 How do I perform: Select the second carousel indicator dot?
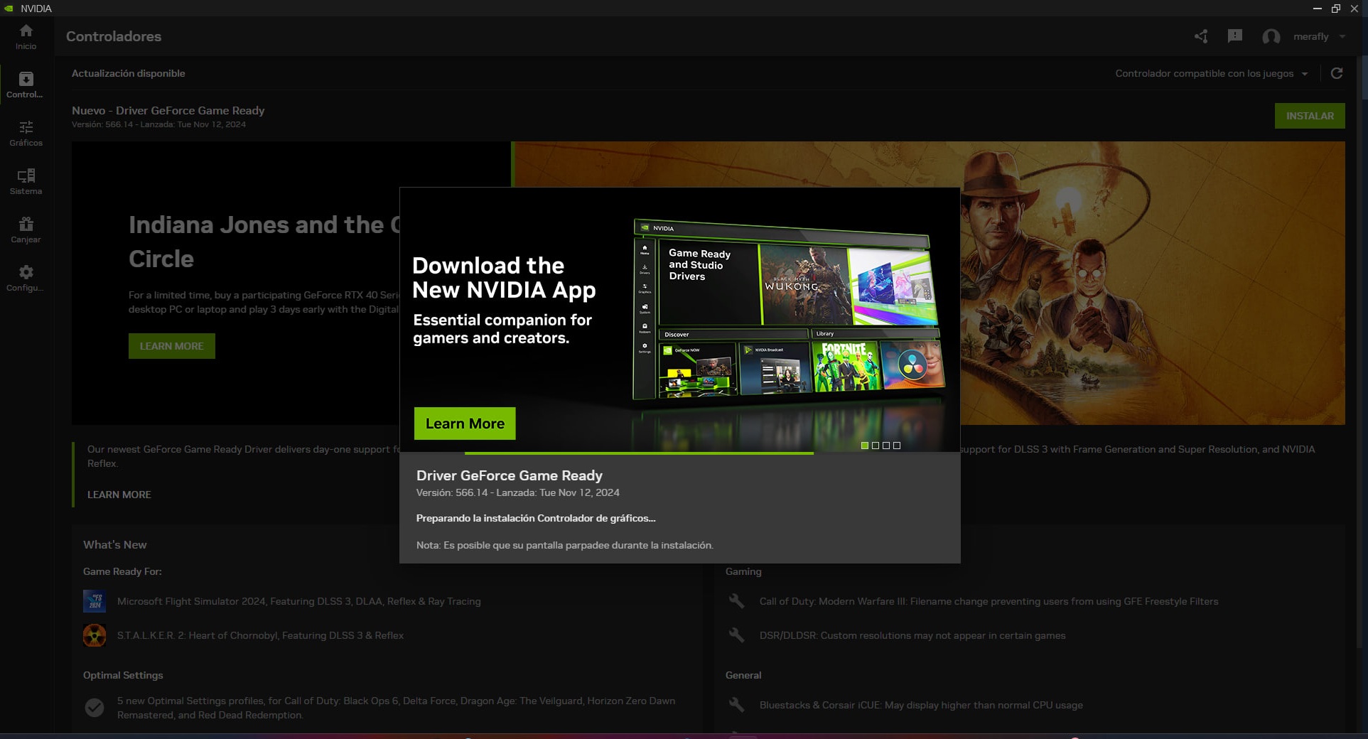pyautogui.click(x=876, y=446)
